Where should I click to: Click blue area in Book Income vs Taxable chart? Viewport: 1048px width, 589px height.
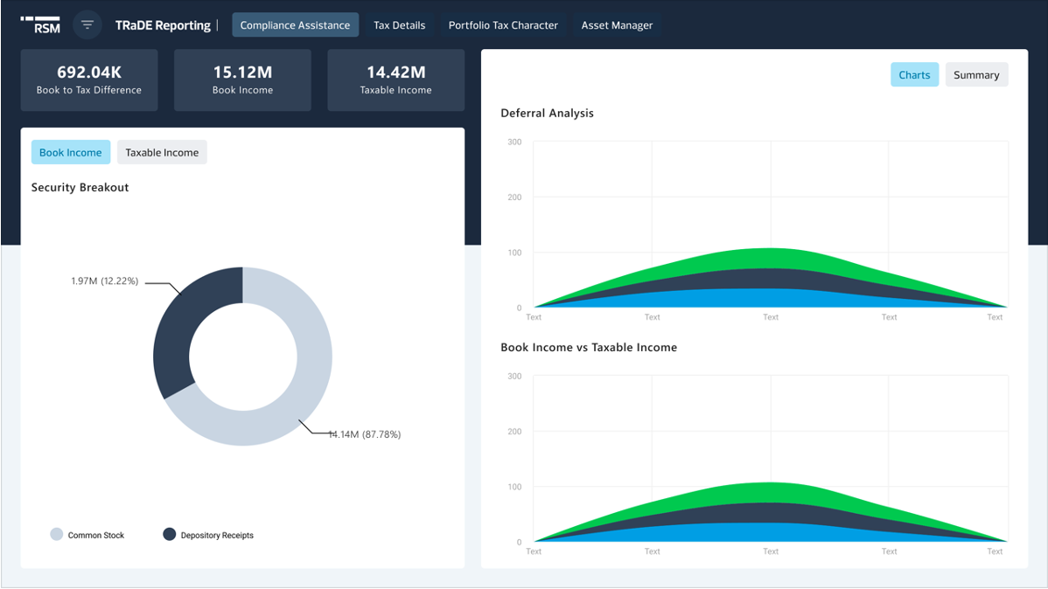(x=770, y=533)
